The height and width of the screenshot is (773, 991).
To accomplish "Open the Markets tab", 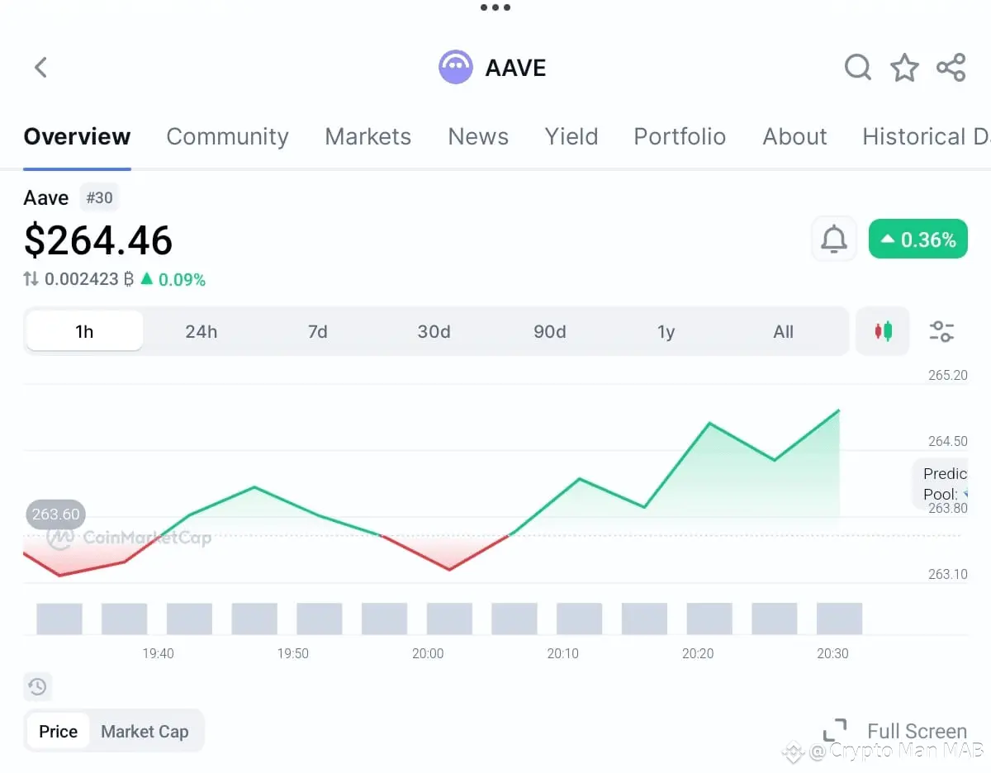I will 367,136.
